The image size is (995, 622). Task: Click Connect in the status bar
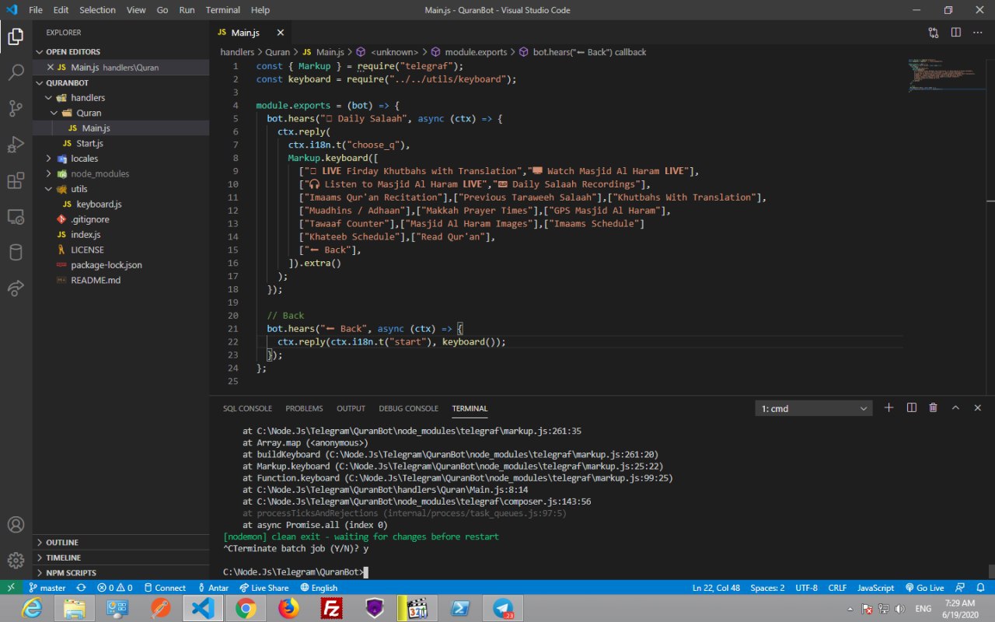coord(164,588)
